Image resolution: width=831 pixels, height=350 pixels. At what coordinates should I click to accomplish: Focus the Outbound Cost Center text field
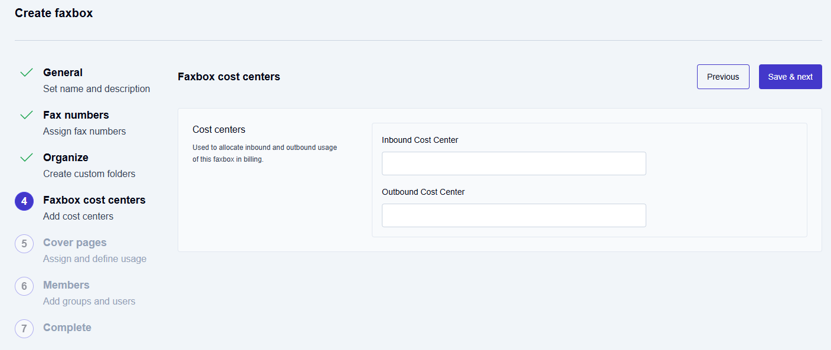[x=513, y=215]
